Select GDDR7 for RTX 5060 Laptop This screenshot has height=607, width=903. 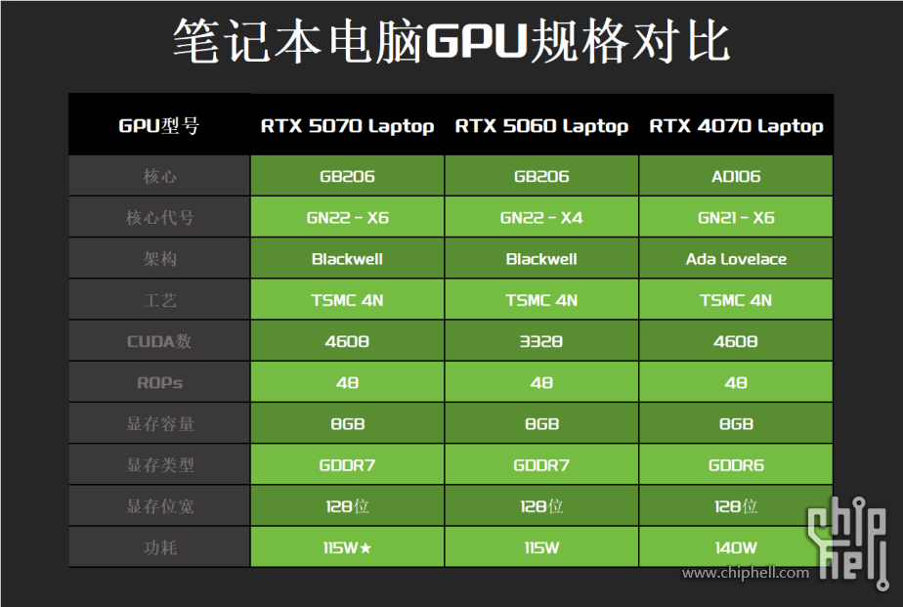(x=541, y=465)
